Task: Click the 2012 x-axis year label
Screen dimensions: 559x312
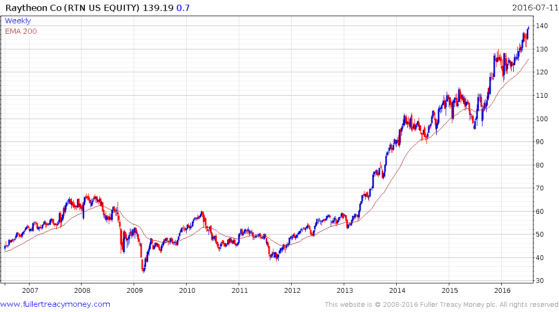Action: [x=292, y=290]
